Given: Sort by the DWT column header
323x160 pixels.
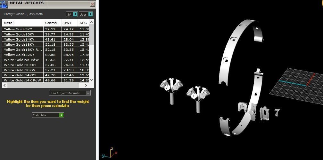Looking at the screenshot, I should click(x=70, y=23).
